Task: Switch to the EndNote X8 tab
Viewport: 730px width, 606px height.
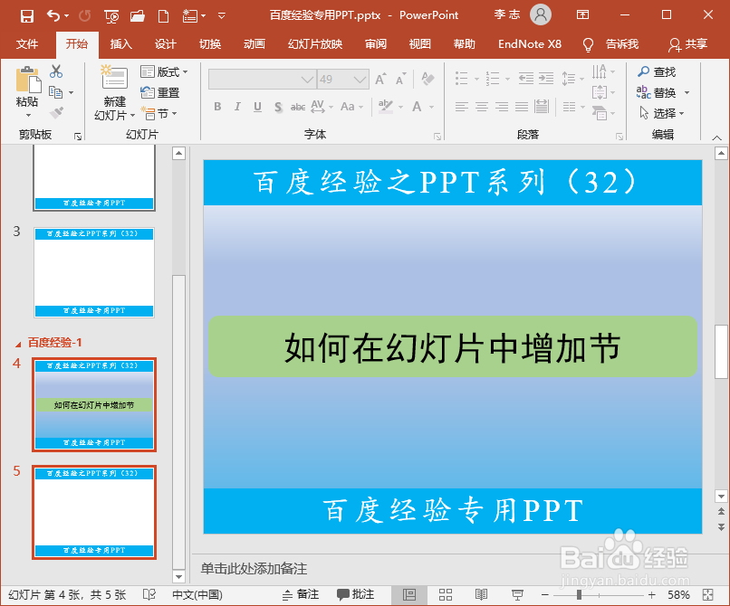Action: (x=530, y=44)
